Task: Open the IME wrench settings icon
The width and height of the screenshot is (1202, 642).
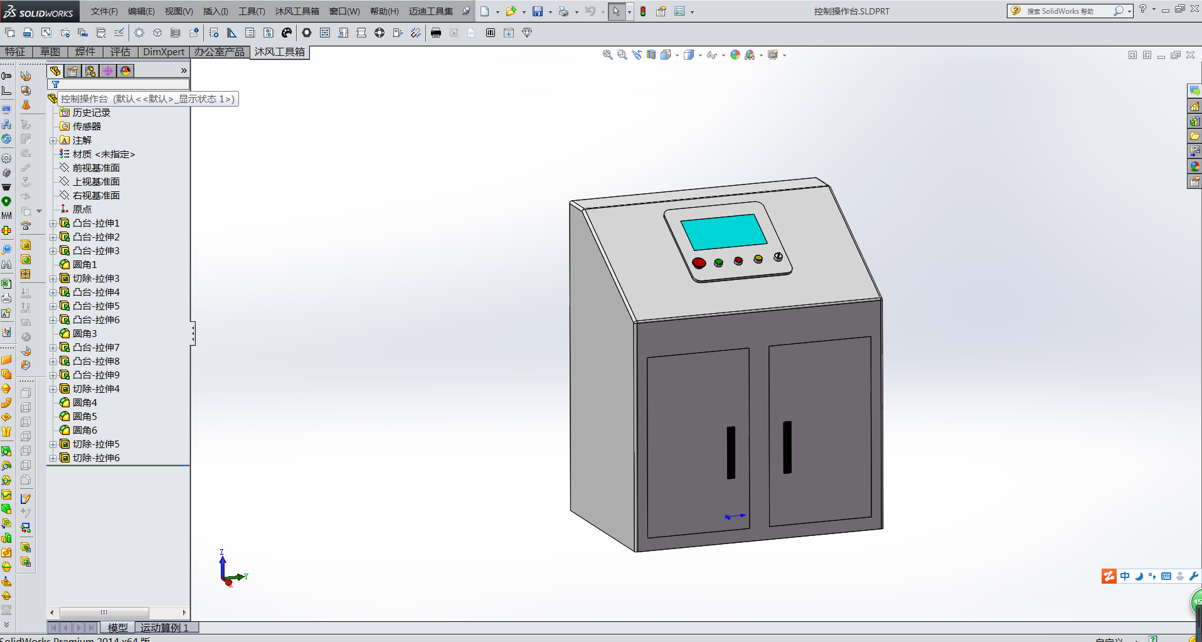Action: [x=1193, y=576]
